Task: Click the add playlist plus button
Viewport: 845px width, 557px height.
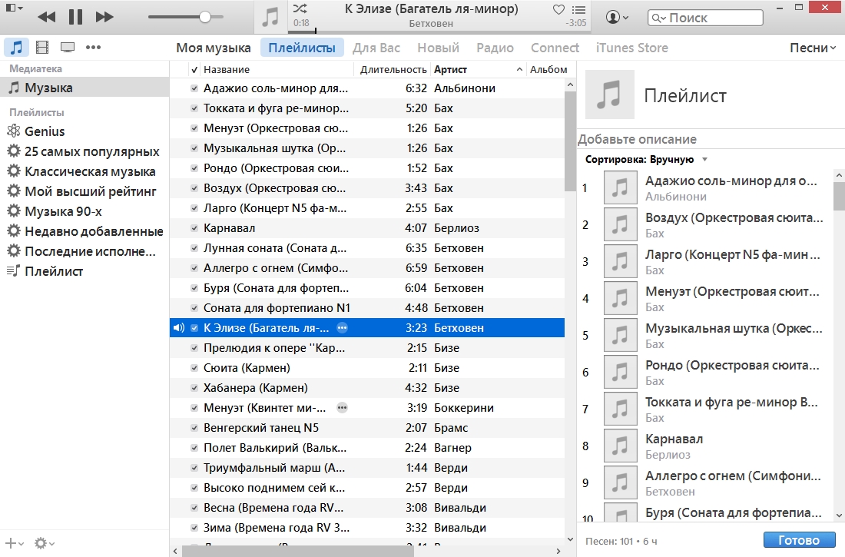Action: coord(14,543)
